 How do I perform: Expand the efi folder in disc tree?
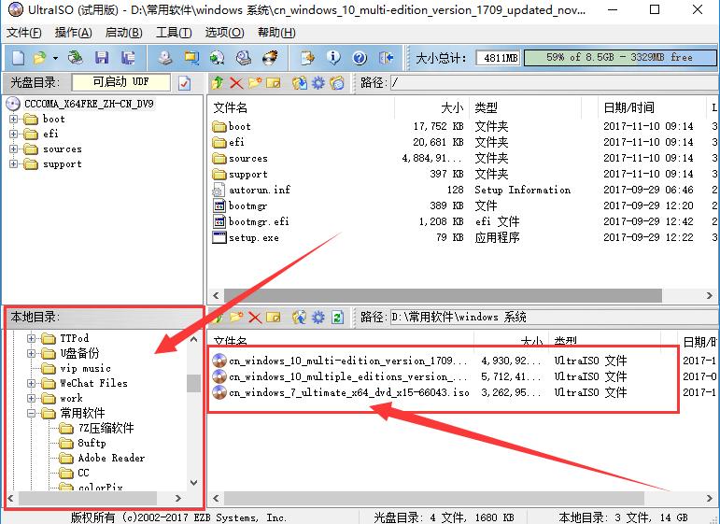click(x=14, y=135)
